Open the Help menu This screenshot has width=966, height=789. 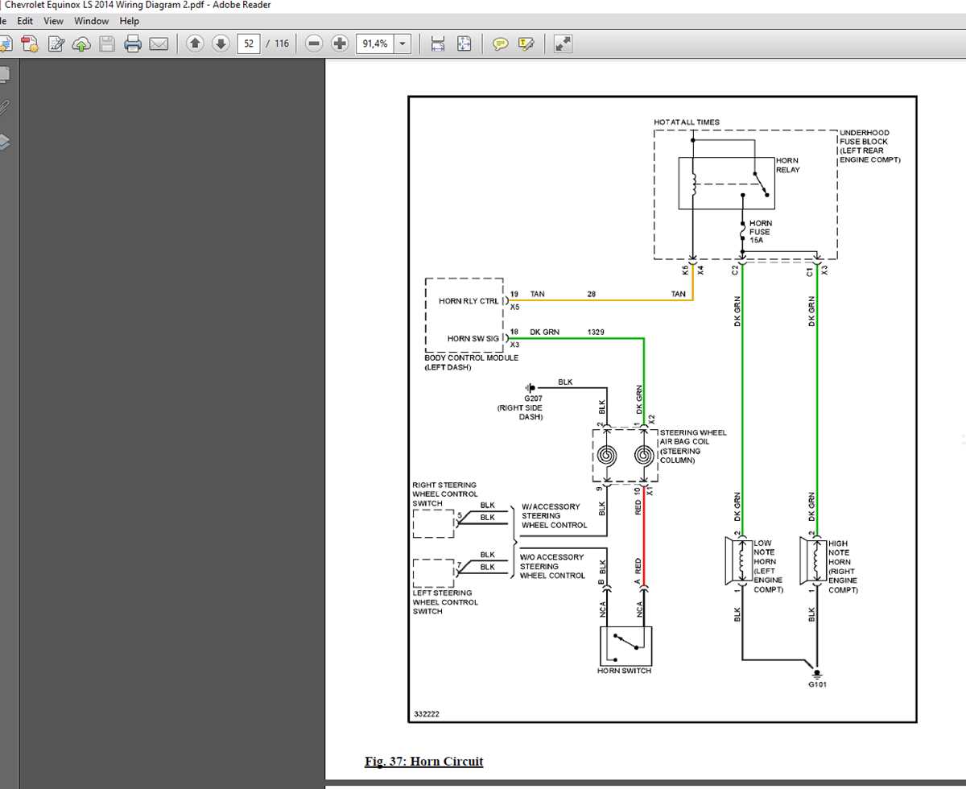pos(130,21)
